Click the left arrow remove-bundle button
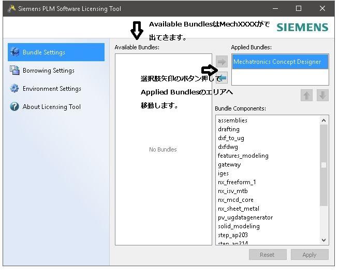The width and height of the screenshot is (339, 275). [x=222, y=78]
